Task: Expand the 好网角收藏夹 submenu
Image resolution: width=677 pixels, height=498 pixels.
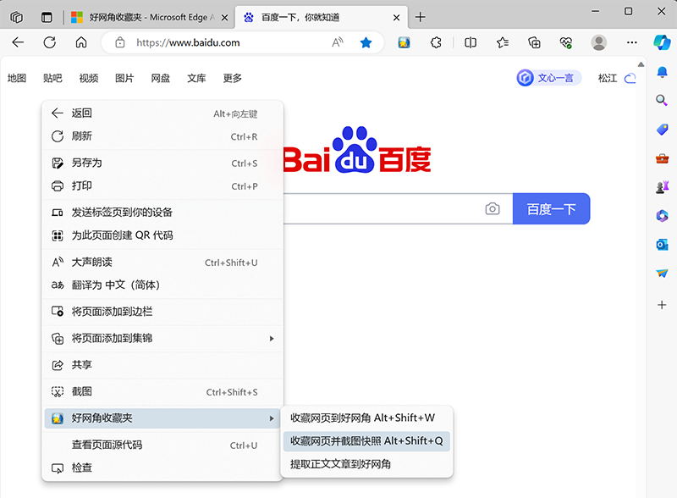Action: point(162,418)
